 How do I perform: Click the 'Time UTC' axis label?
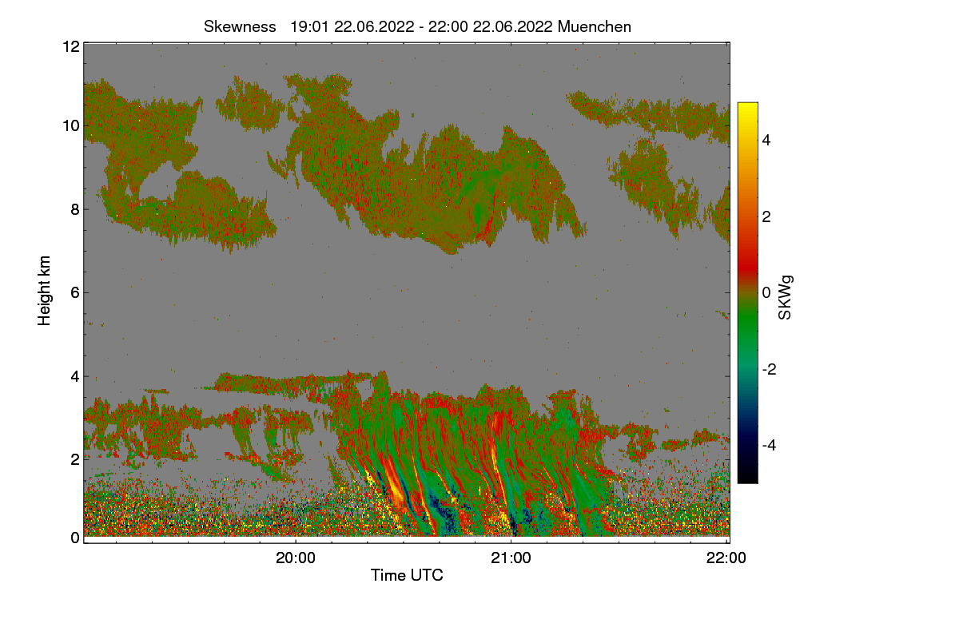[407, 575]
